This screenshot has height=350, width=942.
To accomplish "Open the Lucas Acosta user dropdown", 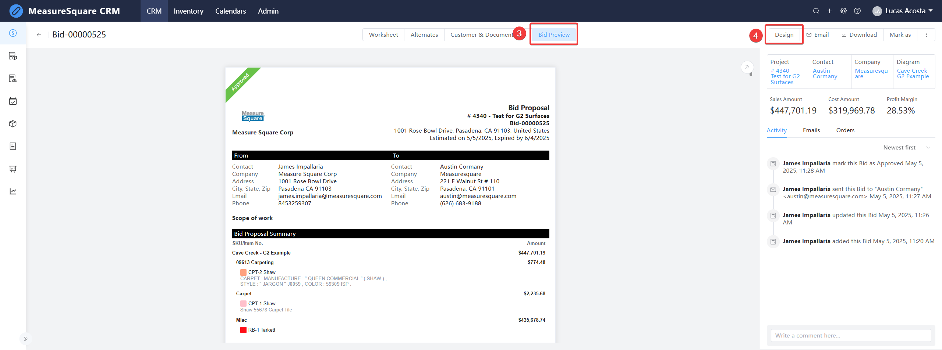I will click(902, 11).
